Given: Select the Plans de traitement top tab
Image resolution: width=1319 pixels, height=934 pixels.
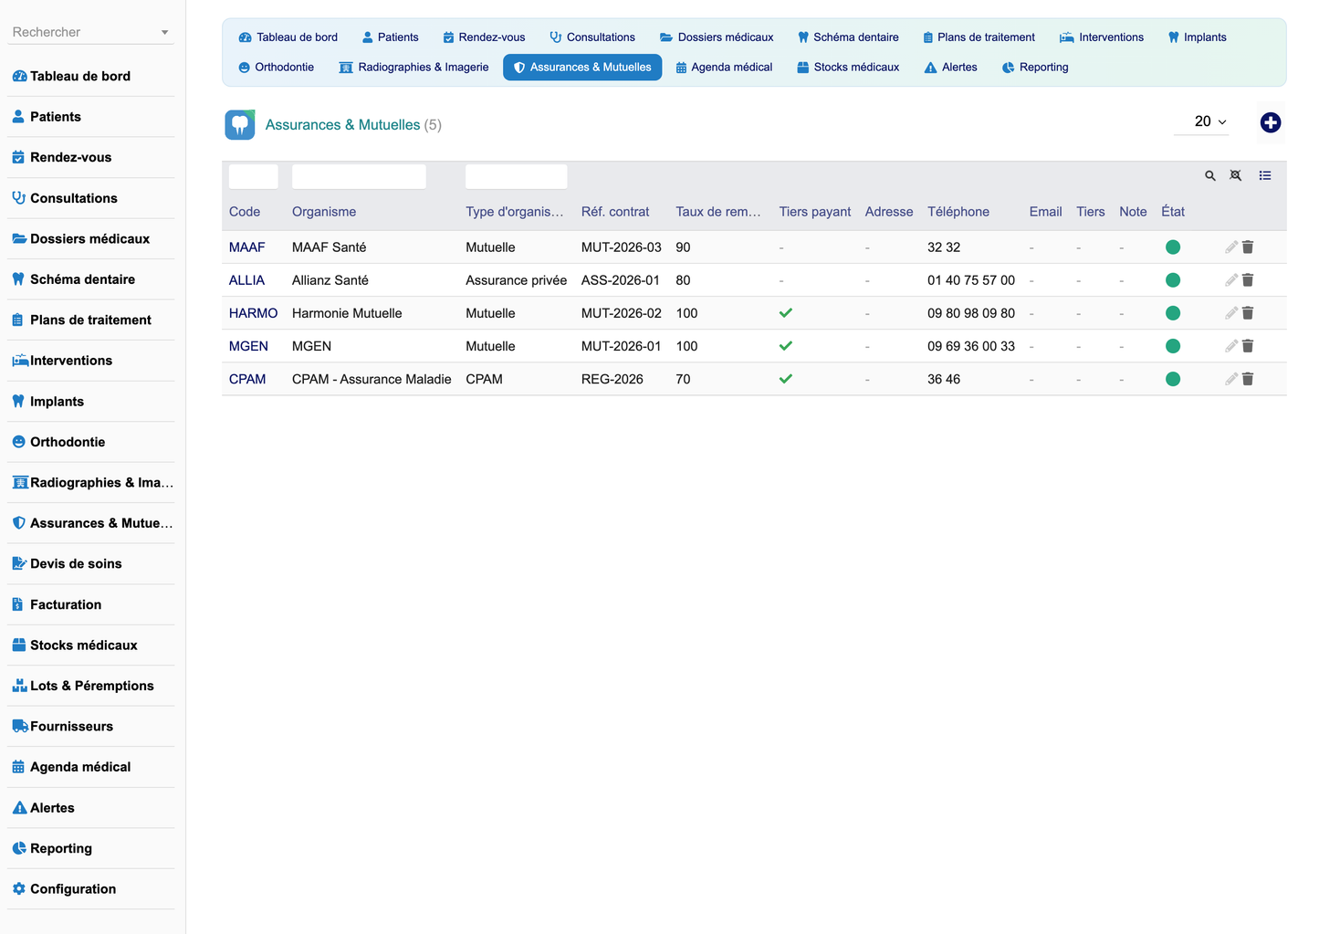Looking at the screenshot, I should tap(979, 37).
